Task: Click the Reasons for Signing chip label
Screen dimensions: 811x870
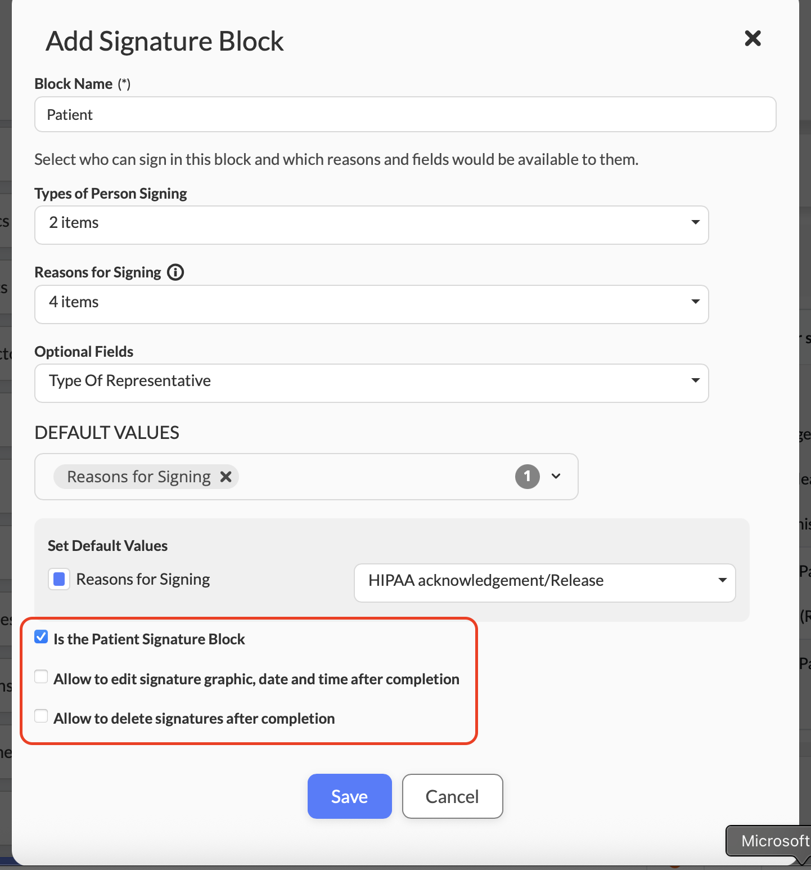Action: [138, 477]
